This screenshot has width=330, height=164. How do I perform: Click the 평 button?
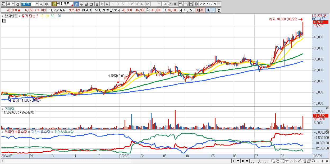218,10
